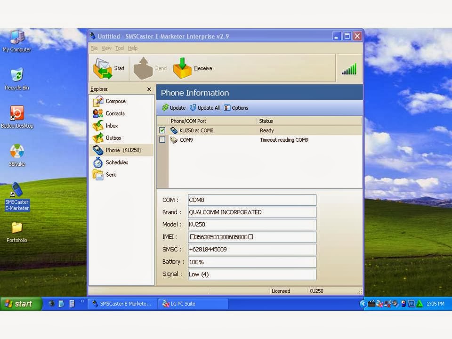The width and height of the screenshot is (452, 339).
Task: Click the Start toolbar button
Action: point(109,68)
